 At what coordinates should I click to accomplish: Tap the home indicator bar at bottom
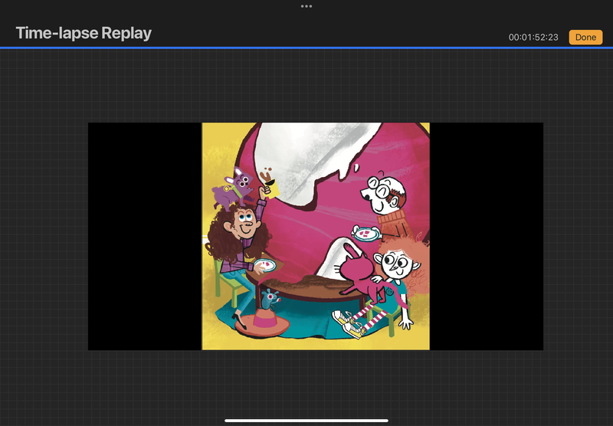(x=306, y=420)
